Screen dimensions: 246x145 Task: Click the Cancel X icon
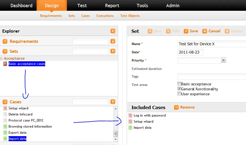pyautogui.click(x=205, y=31)
